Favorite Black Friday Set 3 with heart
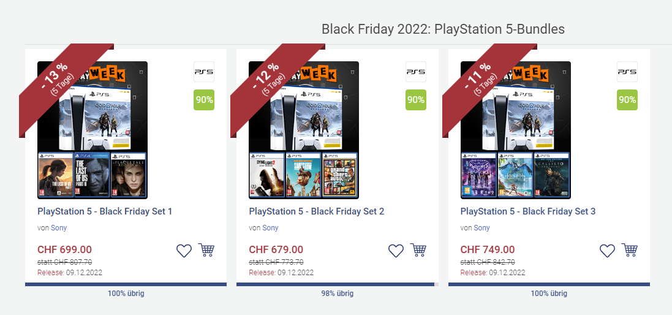Viewport: 672px width, 315px height. [x=607, y=251]
